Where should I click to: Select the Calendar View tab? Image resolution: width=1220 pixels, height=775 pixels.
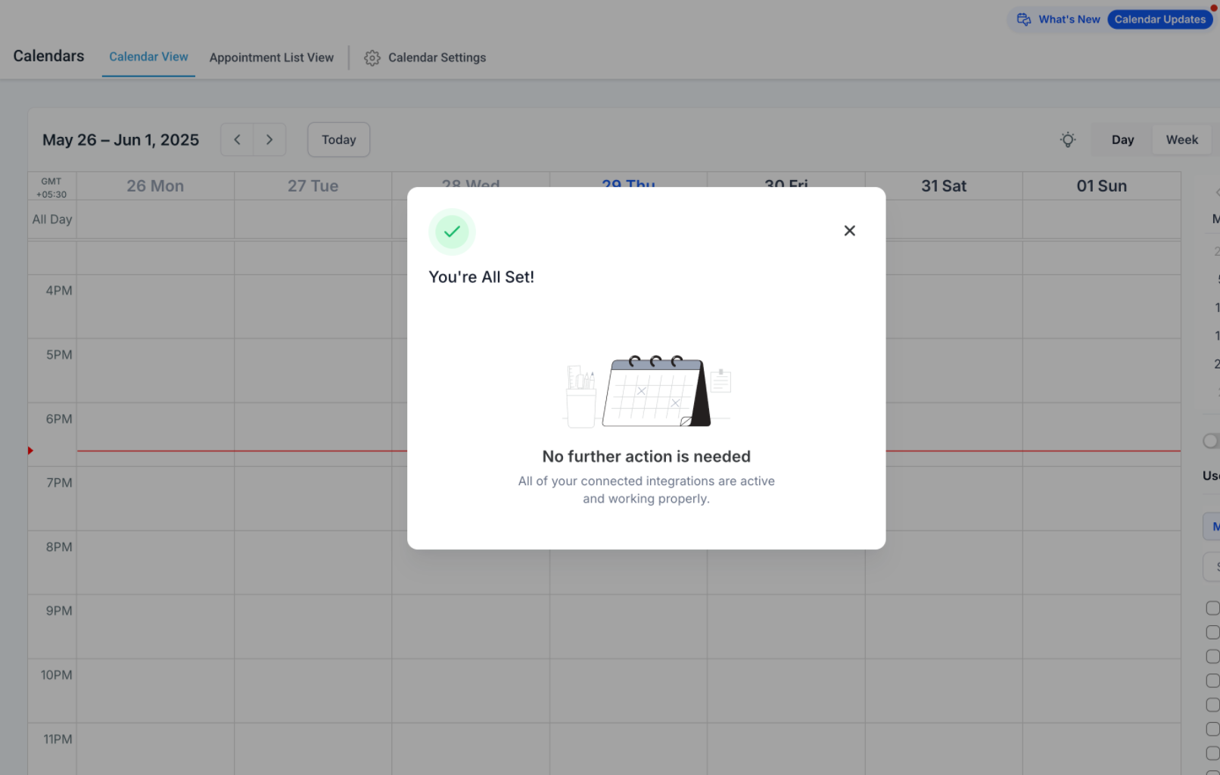tap(148, 57)
